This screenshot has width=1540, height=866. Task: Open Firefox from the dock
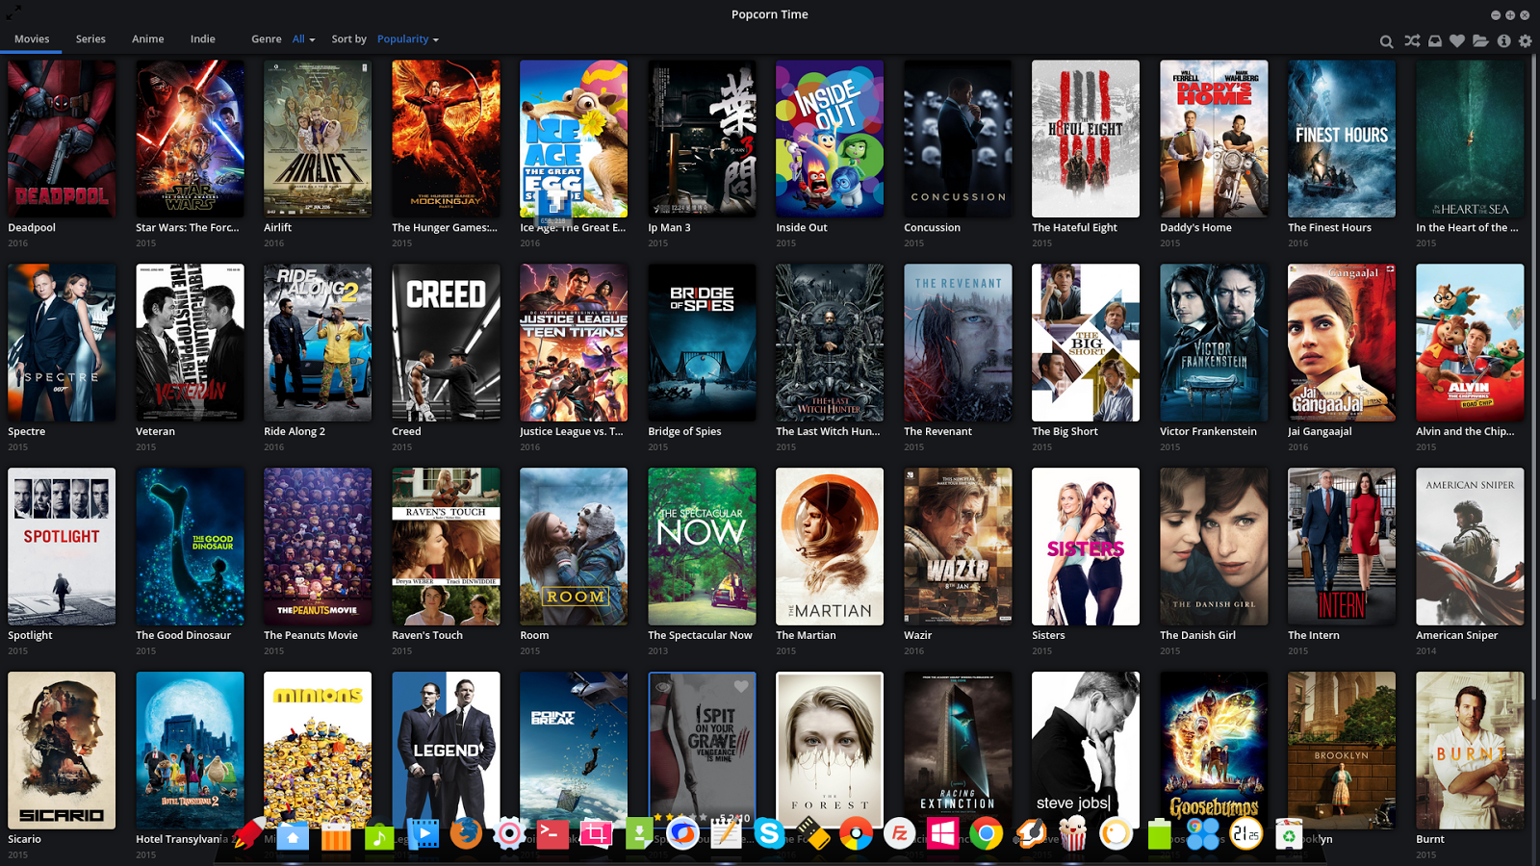[467, 835]
